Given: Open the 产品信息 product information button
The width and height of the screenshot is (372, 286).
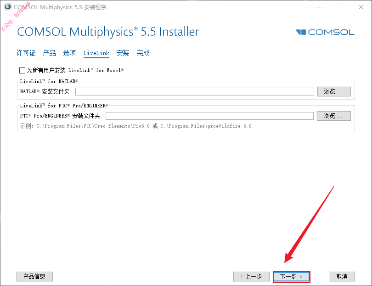Looking at the screenshot, I should (x=34, y=276).
